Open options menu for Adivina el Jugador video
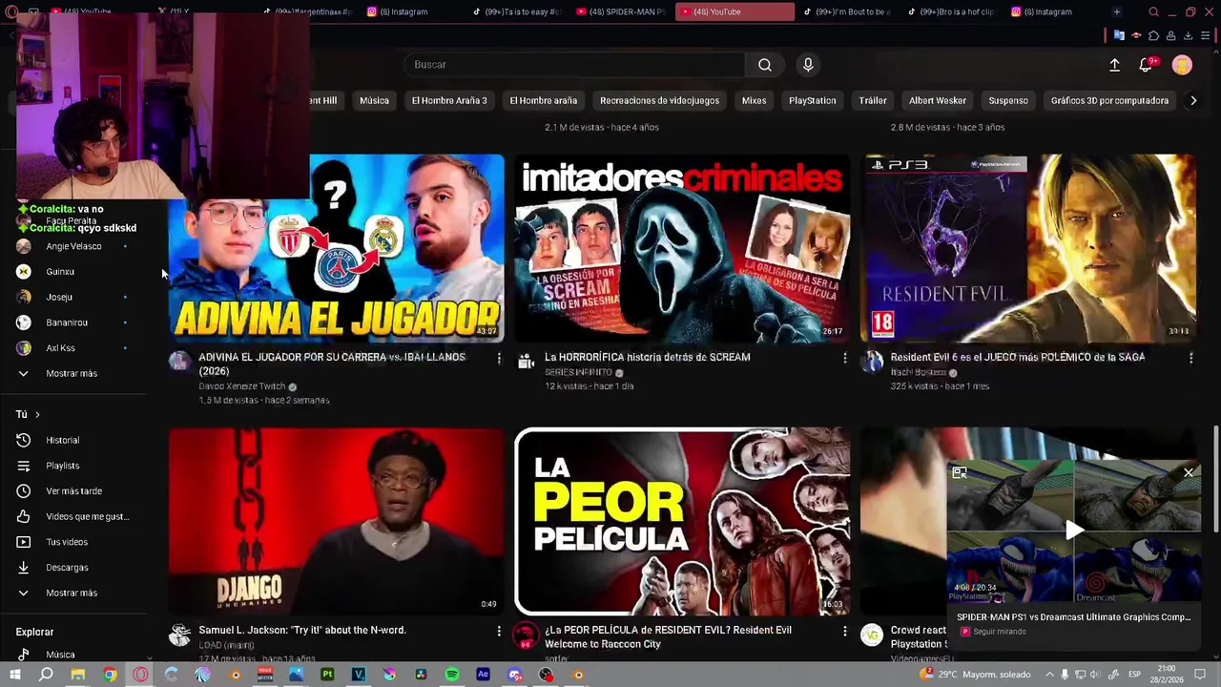1221x687 pixels. [x=499, y=358]
